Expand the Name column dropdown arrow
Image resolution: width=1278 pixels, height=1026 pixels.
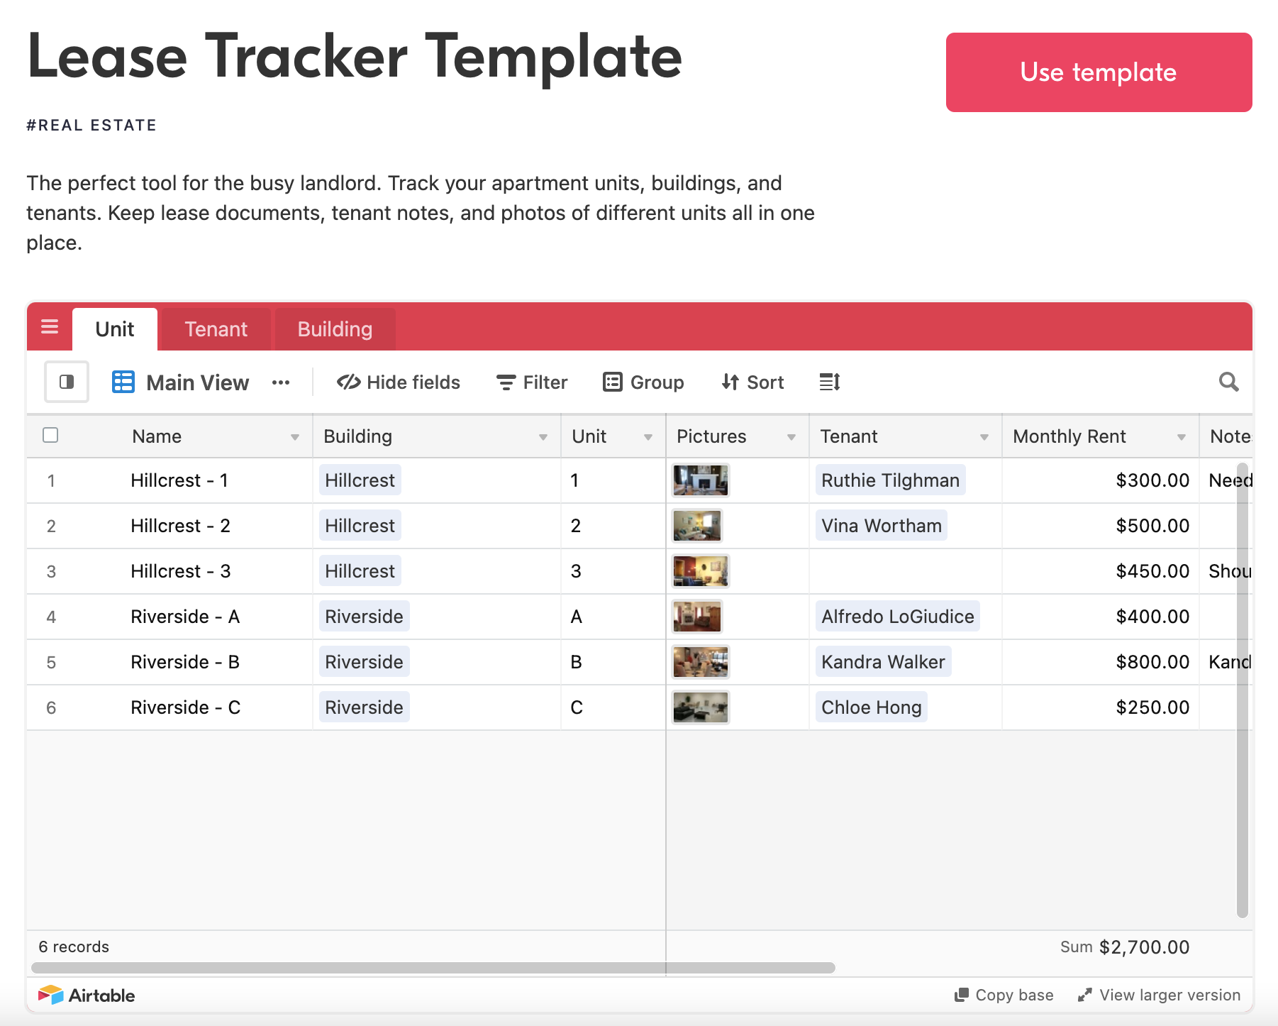point(294,437)
